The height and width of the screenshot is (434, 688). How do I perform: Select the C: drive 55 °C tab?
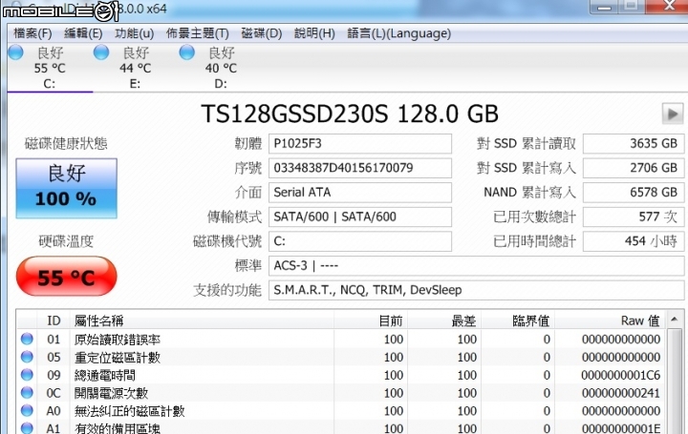click(x=50, y=68)
